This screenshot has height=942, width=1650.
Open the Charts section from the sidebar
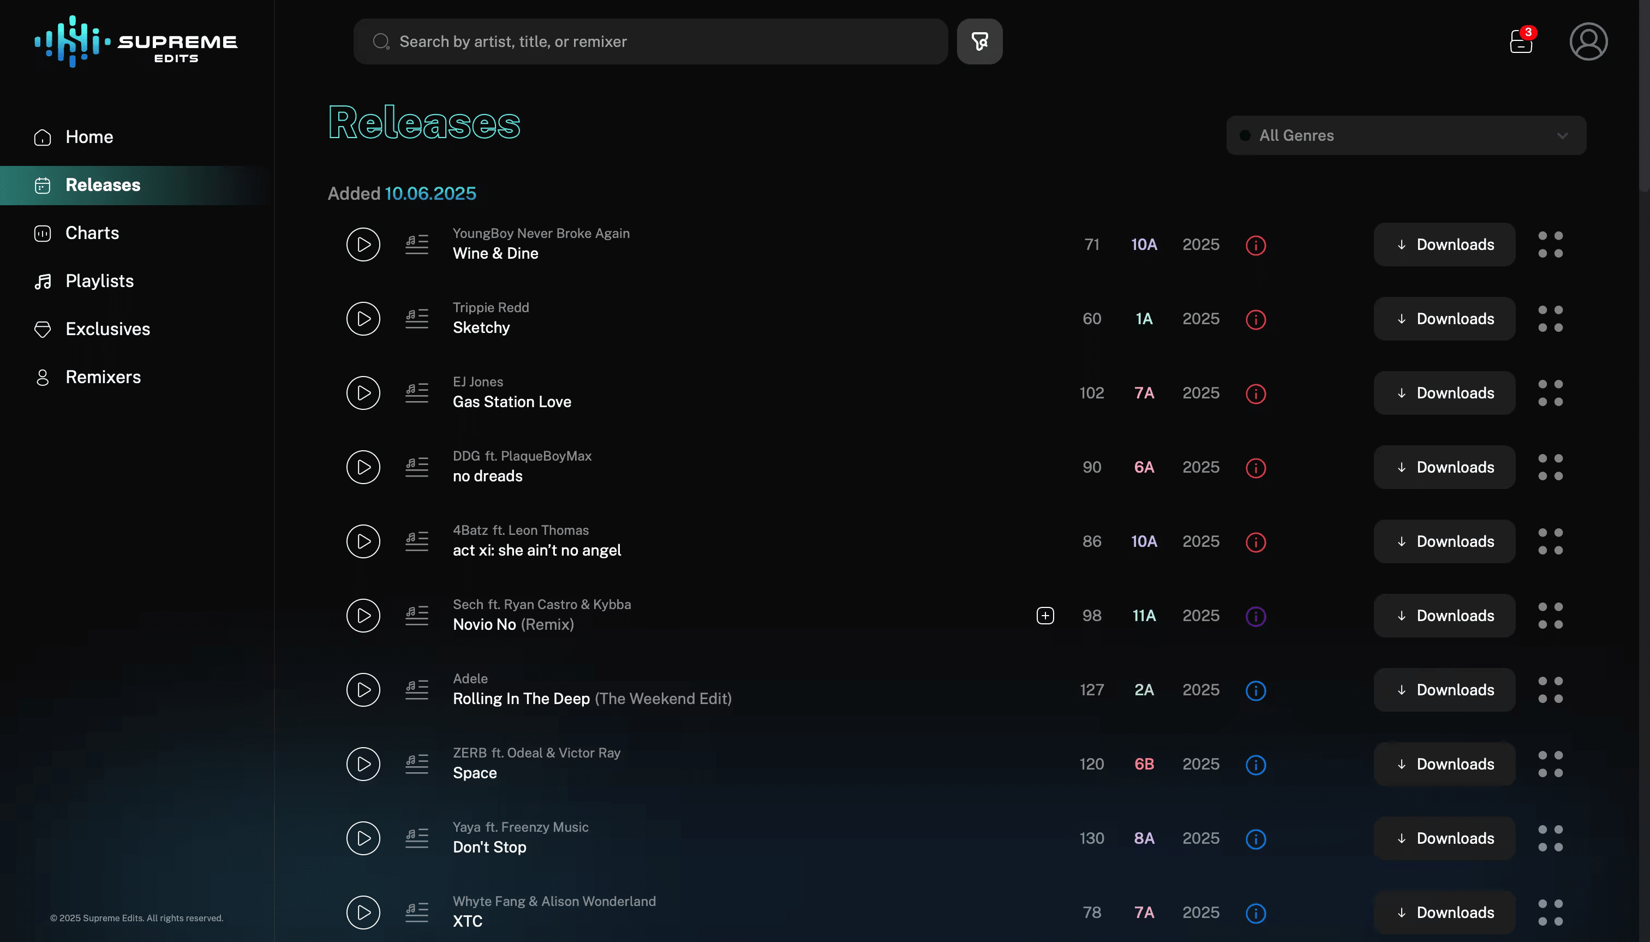[x=91, y=233]
